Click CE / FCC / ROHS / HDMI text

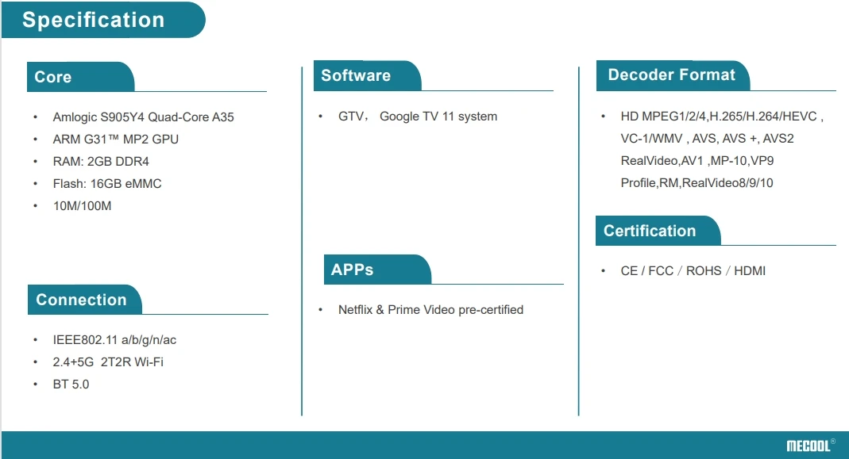pyautogui.click(x=693, y=271)
